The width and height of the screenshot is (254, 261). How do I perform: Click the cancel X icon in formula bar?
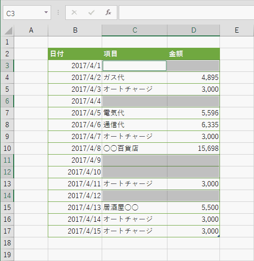click(x=74, y=12)
